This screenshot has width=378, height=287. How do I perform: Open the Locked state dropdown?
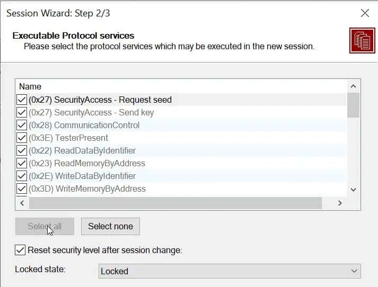tap(230, 271)
